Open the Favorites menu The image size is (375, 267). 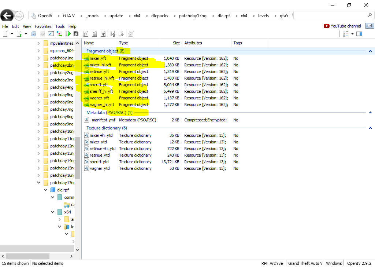pos(43,26)
